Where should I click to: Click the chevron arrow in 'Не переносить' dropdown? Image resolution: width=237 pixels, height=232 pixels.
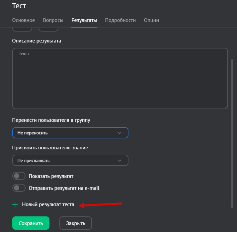(x=120, y=133)
